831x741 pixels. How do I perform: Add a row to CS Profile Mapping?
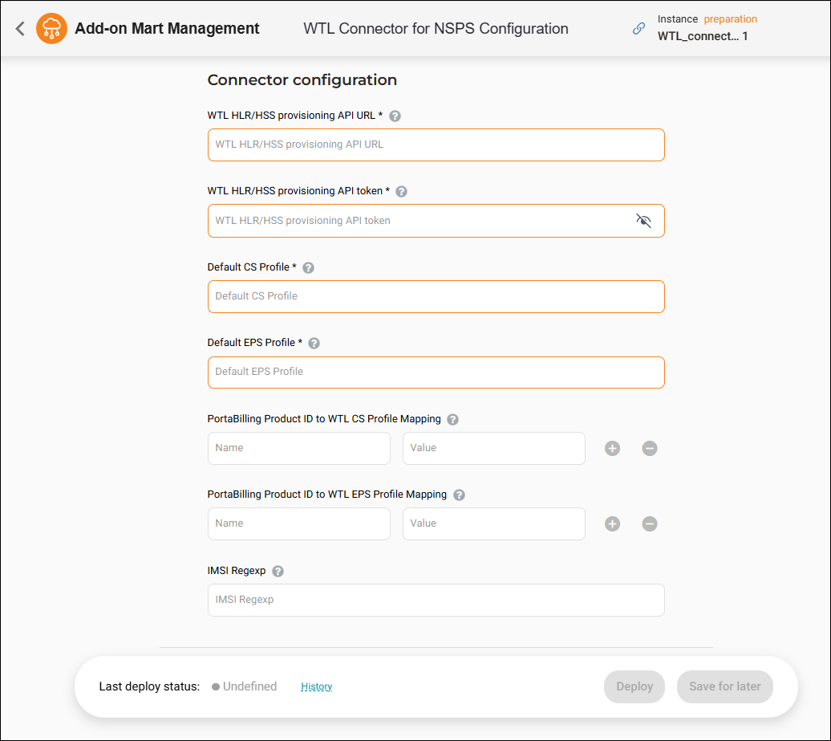(612, 448)
